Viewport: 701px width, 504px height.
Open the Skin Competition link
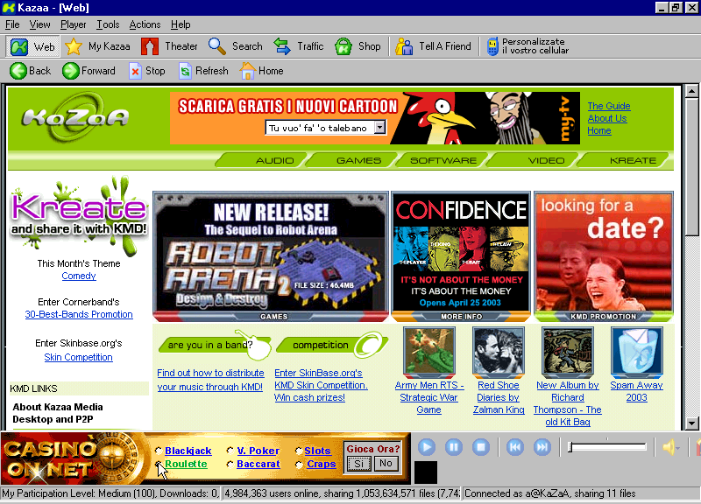tap(78, 357)
